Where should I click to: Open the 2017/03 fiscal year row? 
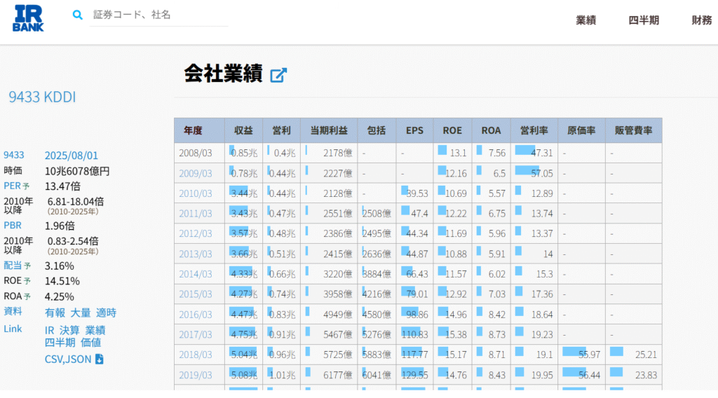196,335
